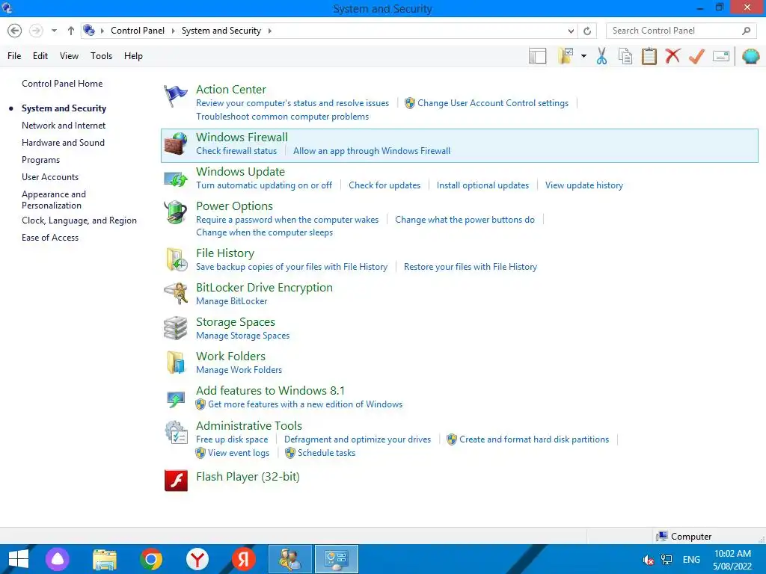Screen dimensions: 766x574
Task: Click the orange checkmark toolbar icon
Action: (x=696, y=56)
